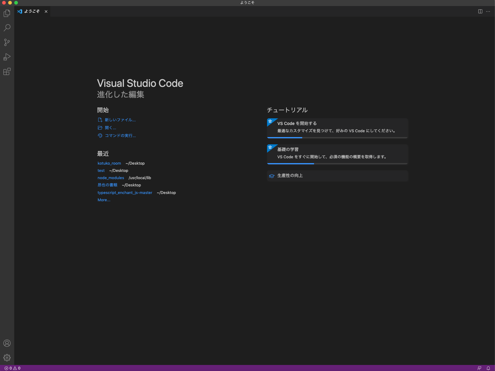Click the command icon beside コマンドの実行

[x=100, y=136]
